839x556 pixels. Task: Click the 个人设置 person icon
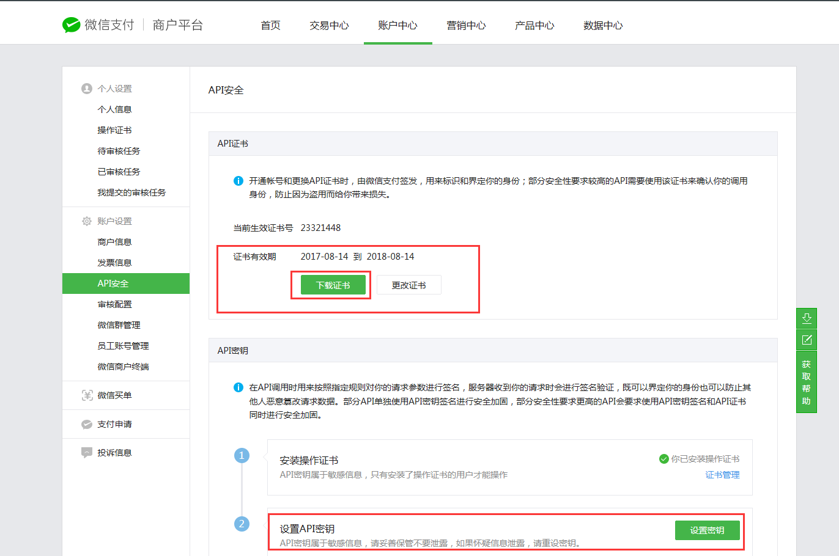pos(87,89)
